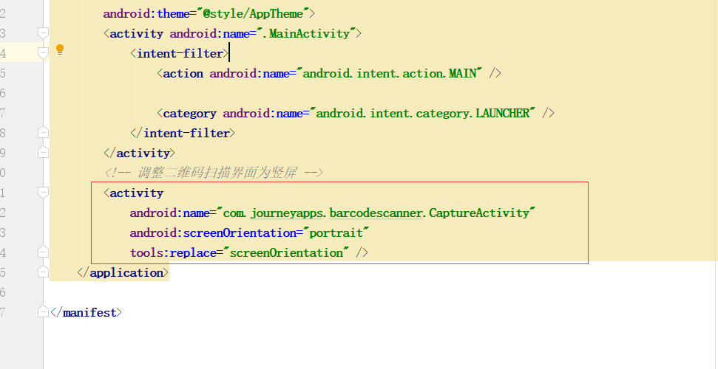Collapse the .MainActivity activity fold marker
Viewport: 718px width, 369px height.
[x=43, y=33]
